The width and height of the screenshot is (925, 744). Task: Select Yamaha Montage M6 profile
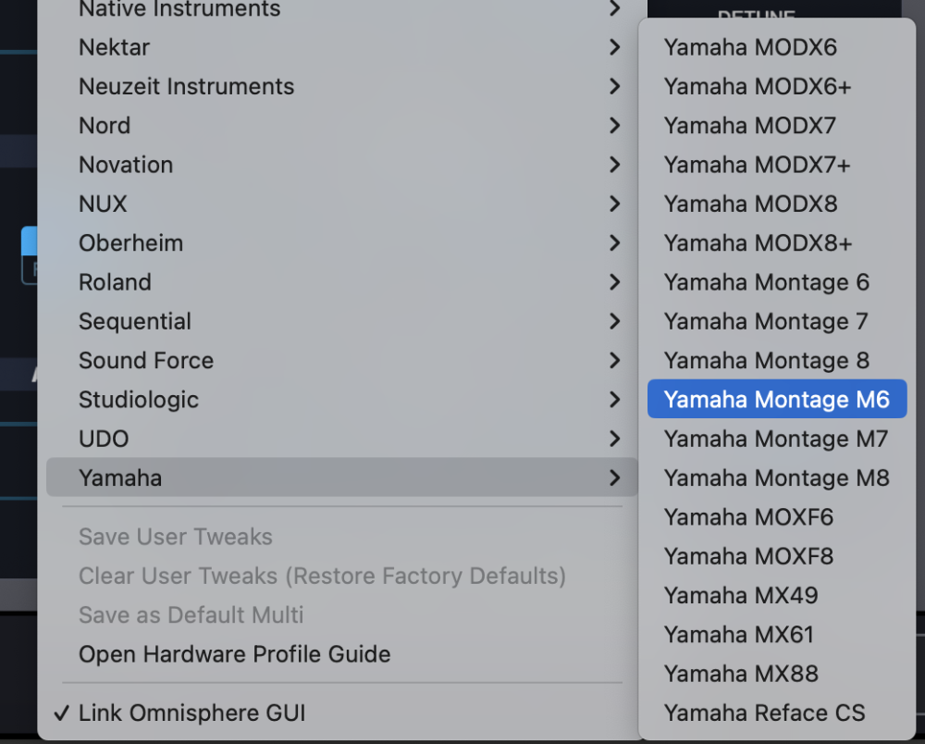[x=776, y=400]
